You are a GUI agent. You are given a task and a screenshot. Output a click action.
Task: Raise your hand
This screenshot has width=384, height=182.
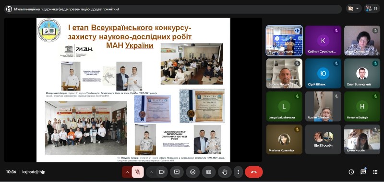coord(225,172)
